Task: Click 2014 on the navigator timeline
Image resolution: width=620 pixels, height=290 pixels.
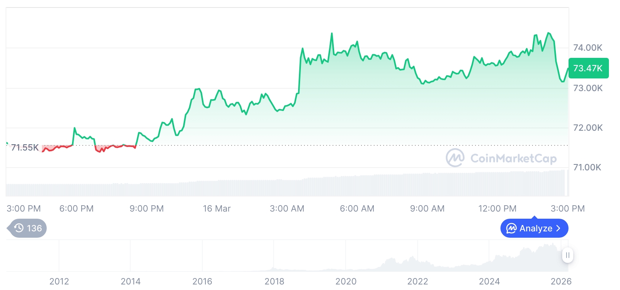Action: (x=131, y=281)
